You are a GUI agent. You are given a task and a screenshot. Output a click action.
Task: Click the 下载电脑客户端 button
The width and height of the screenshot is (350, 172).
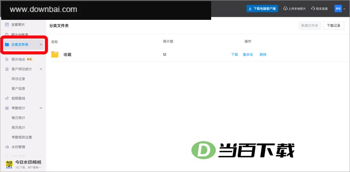click(x=262, y=9)
